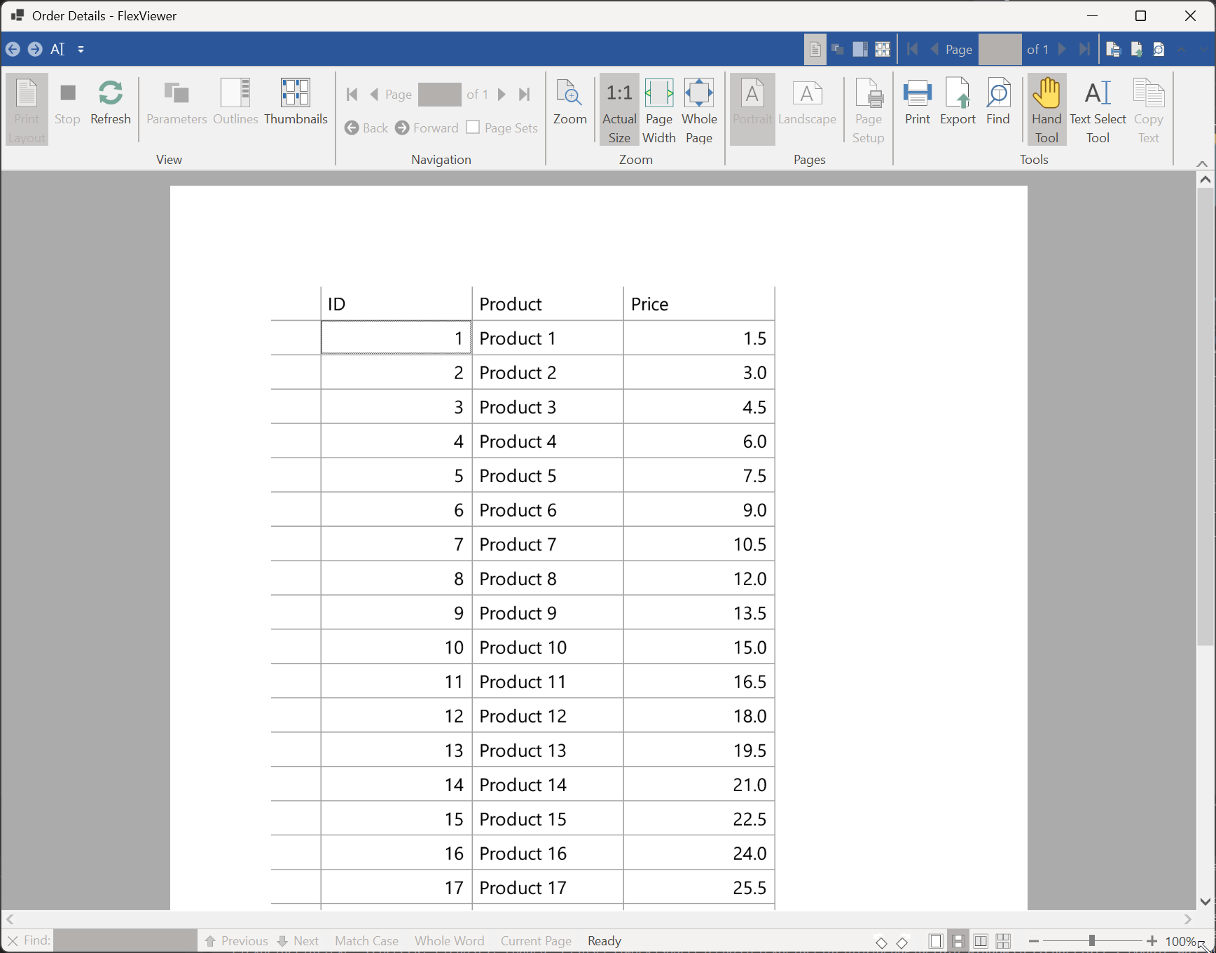Enable the Page Sets checkbox
Screen dimensions: 1216x953
(474, 128)
